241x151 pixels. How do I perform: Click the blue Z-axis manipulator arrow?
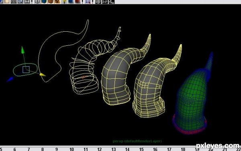(10, 79)
